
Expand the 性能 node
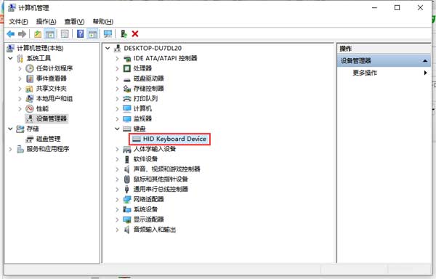click(x=20, y=109)
